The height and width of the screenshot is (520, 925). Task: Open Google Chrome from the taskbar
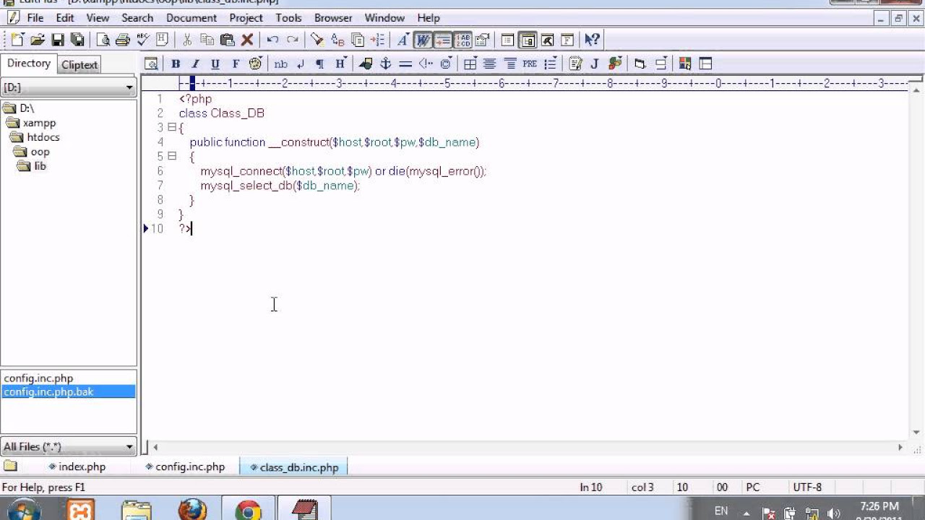[248, 510]
